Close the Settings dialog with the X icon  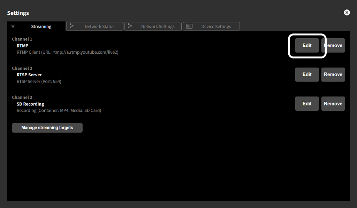coord(347,12)
